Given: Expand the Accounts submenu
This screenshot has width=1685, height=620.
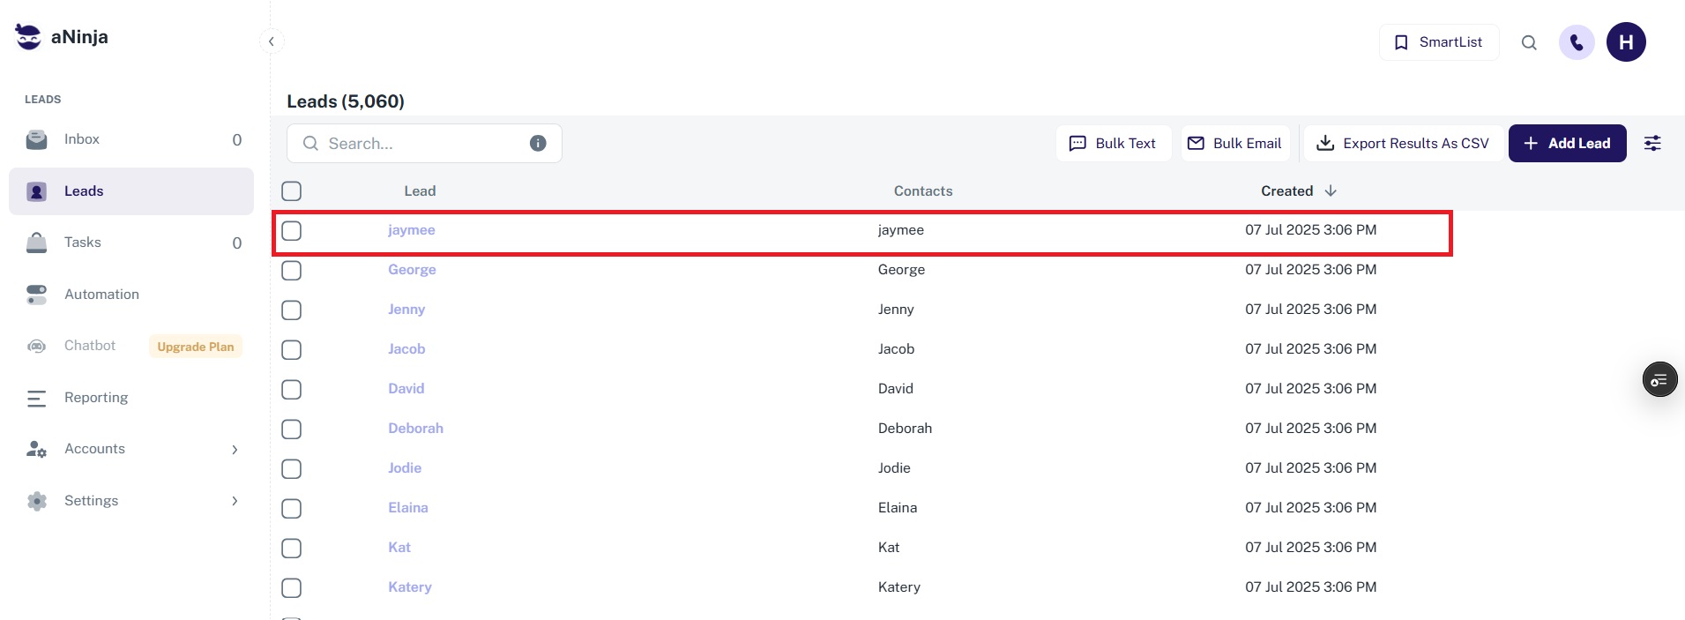Looking at the screenshot, I should tap(235, 450).
